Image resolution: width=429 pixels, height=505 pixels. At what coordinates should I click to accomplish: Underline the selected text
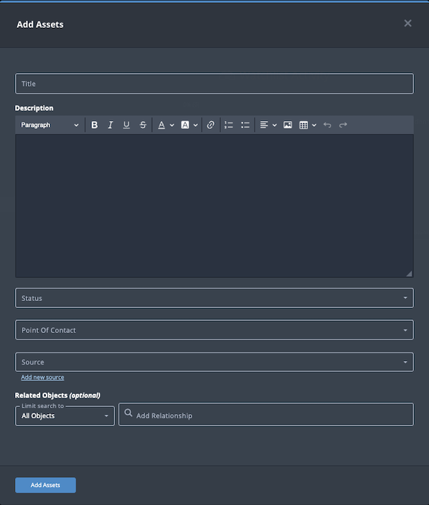127,125
